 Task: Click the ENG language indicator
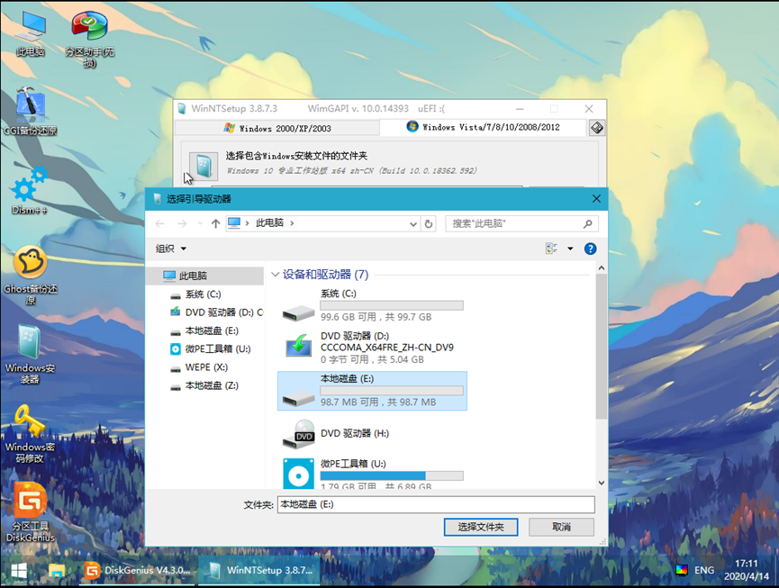[x=704, y=570]
